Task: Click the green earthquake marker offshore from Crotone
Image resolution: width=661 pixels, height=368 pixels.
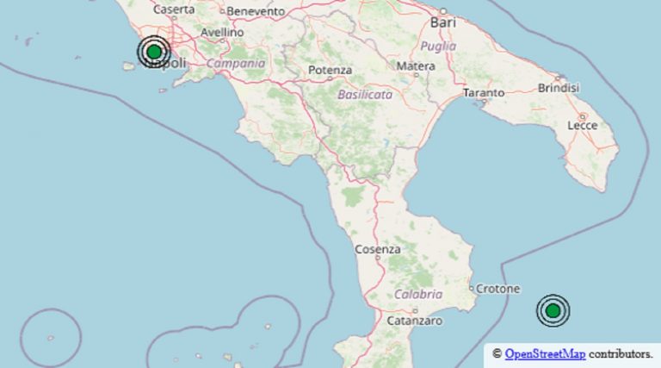Action: click(x=553, y=311)
